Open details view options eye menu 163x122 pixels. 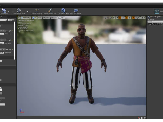[13, 20]
